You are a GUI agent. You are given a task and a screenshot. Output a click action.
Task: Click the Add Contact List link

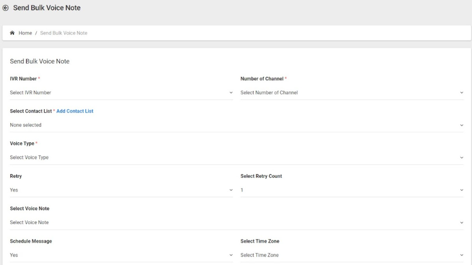click(x=75, y=111)
